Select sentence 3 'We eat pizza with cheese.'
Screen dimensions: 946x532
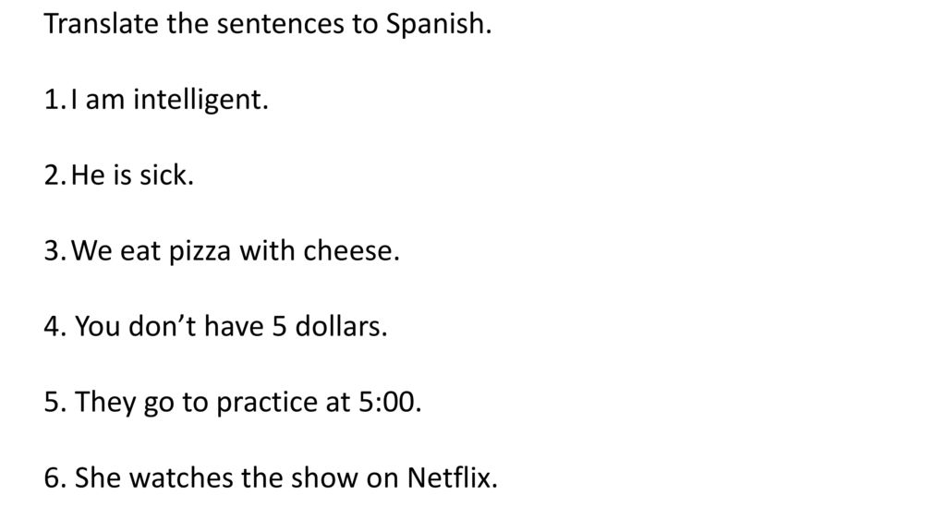coord(236,251)
